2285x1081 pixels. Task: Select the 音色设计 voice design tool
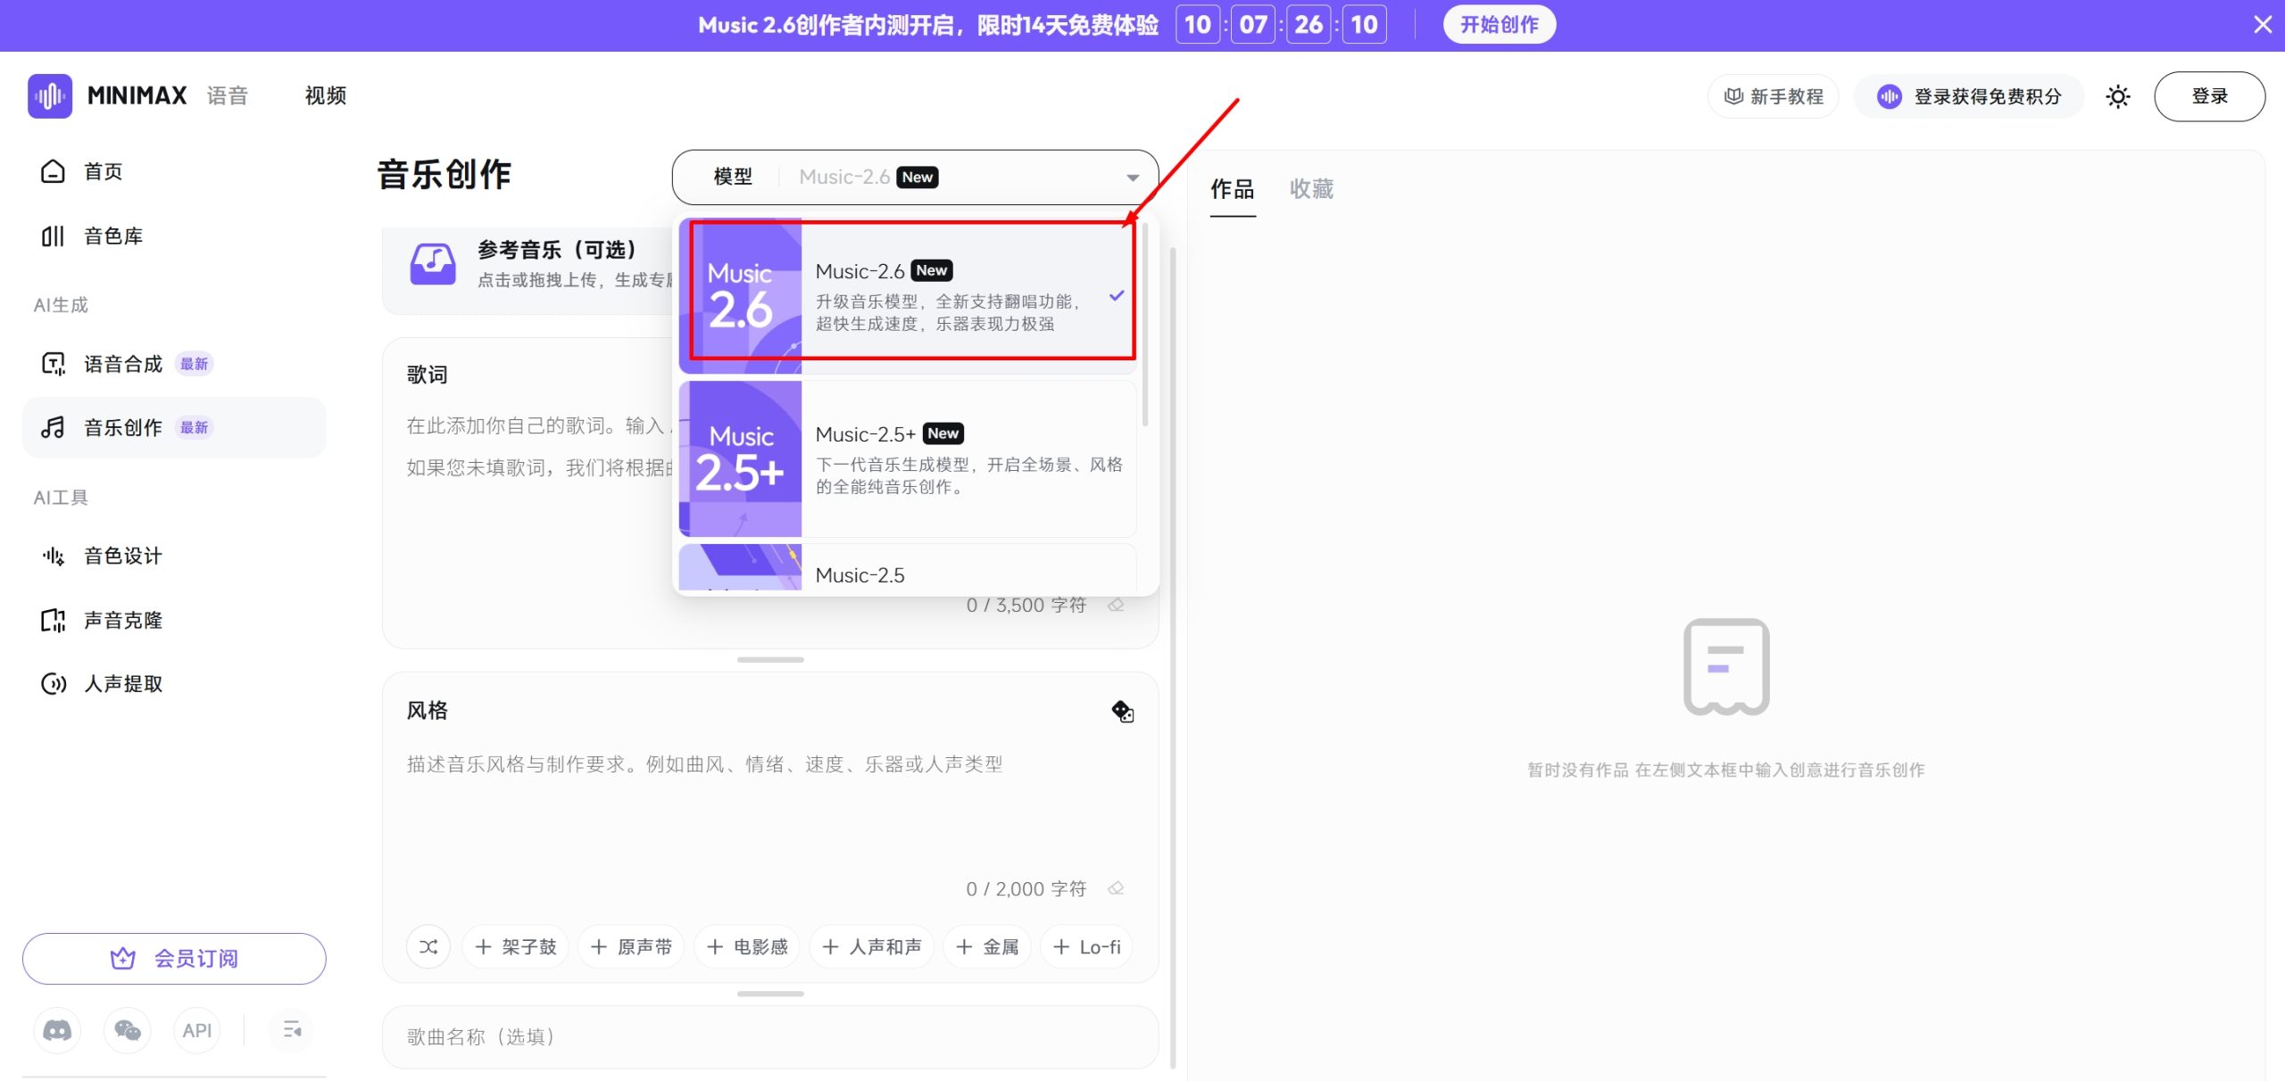click(x=121, y=555)
